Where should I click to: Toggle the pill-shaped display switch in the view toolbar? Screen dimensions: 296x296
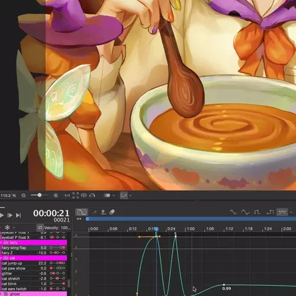click(107, 195)
